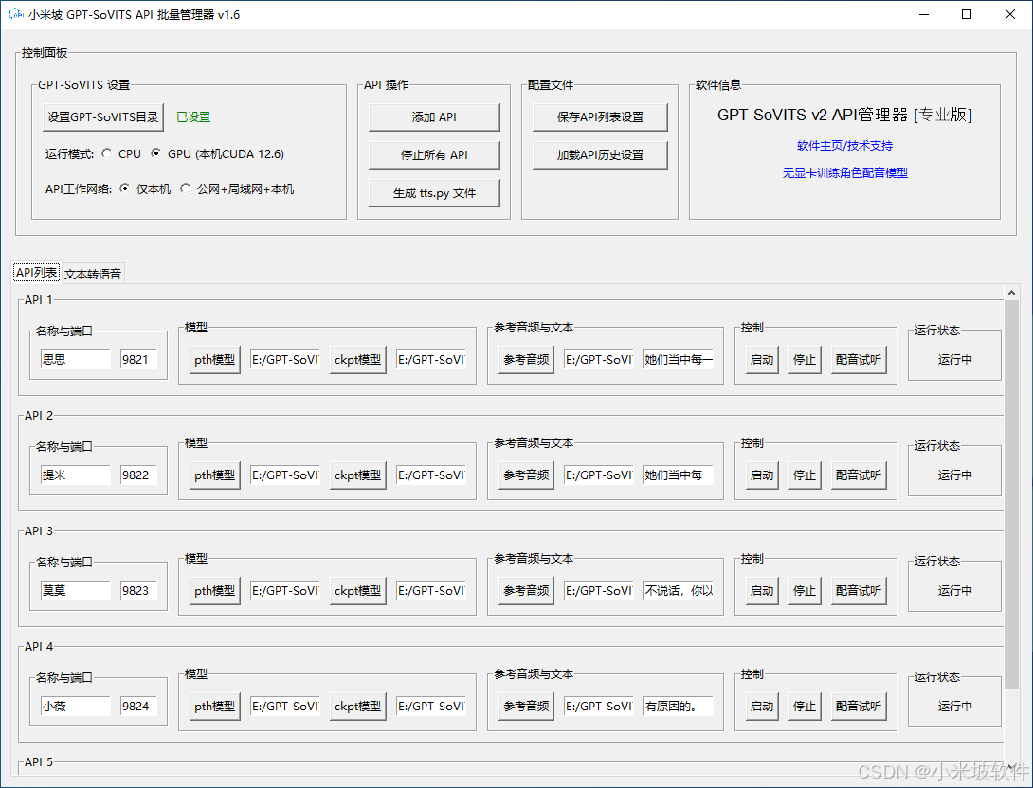Click 配音试听 button for API 3
This screenshot has height=788, width=1033.
coord(859,590)
